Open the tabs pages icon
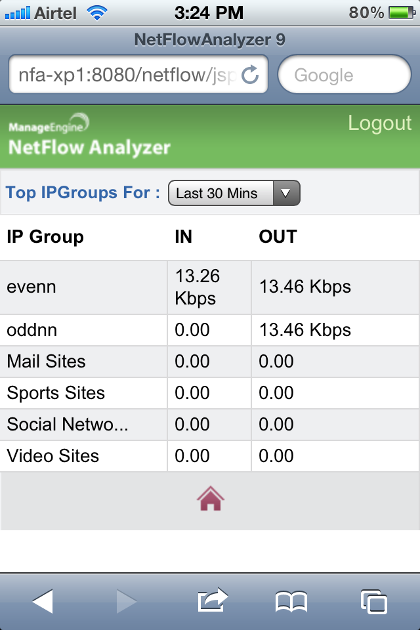The height and width of the screenshot is (630, 420). tap(374, 602)
